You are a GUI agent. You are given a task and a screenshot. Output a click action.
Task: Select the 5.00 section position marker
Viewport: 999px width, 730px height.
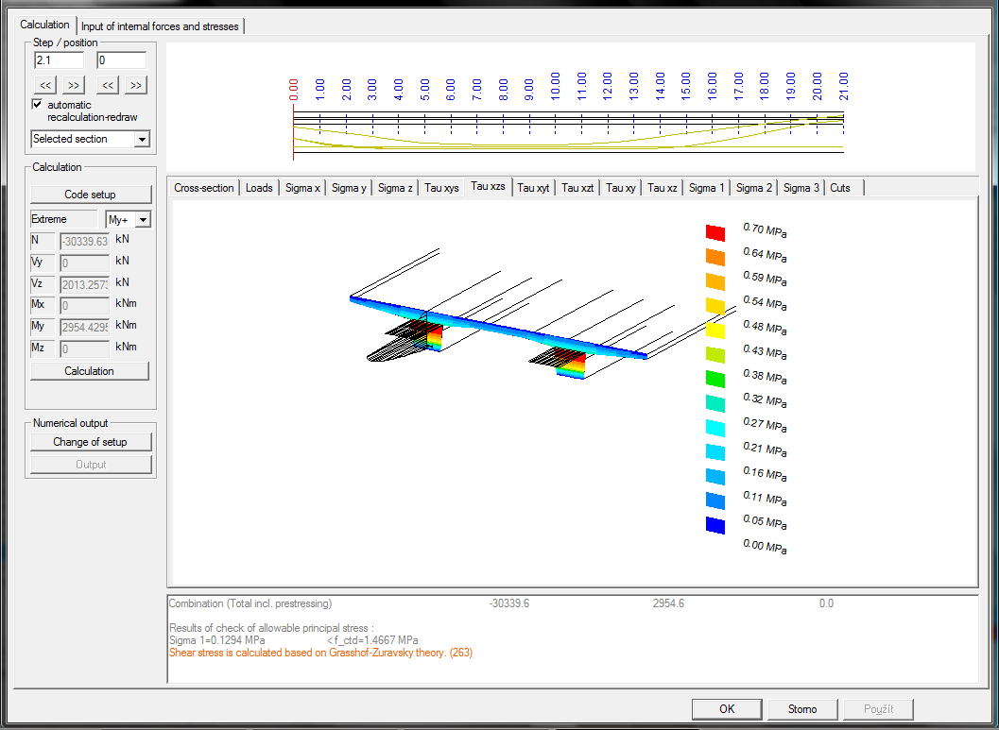[x=424, y=90]
